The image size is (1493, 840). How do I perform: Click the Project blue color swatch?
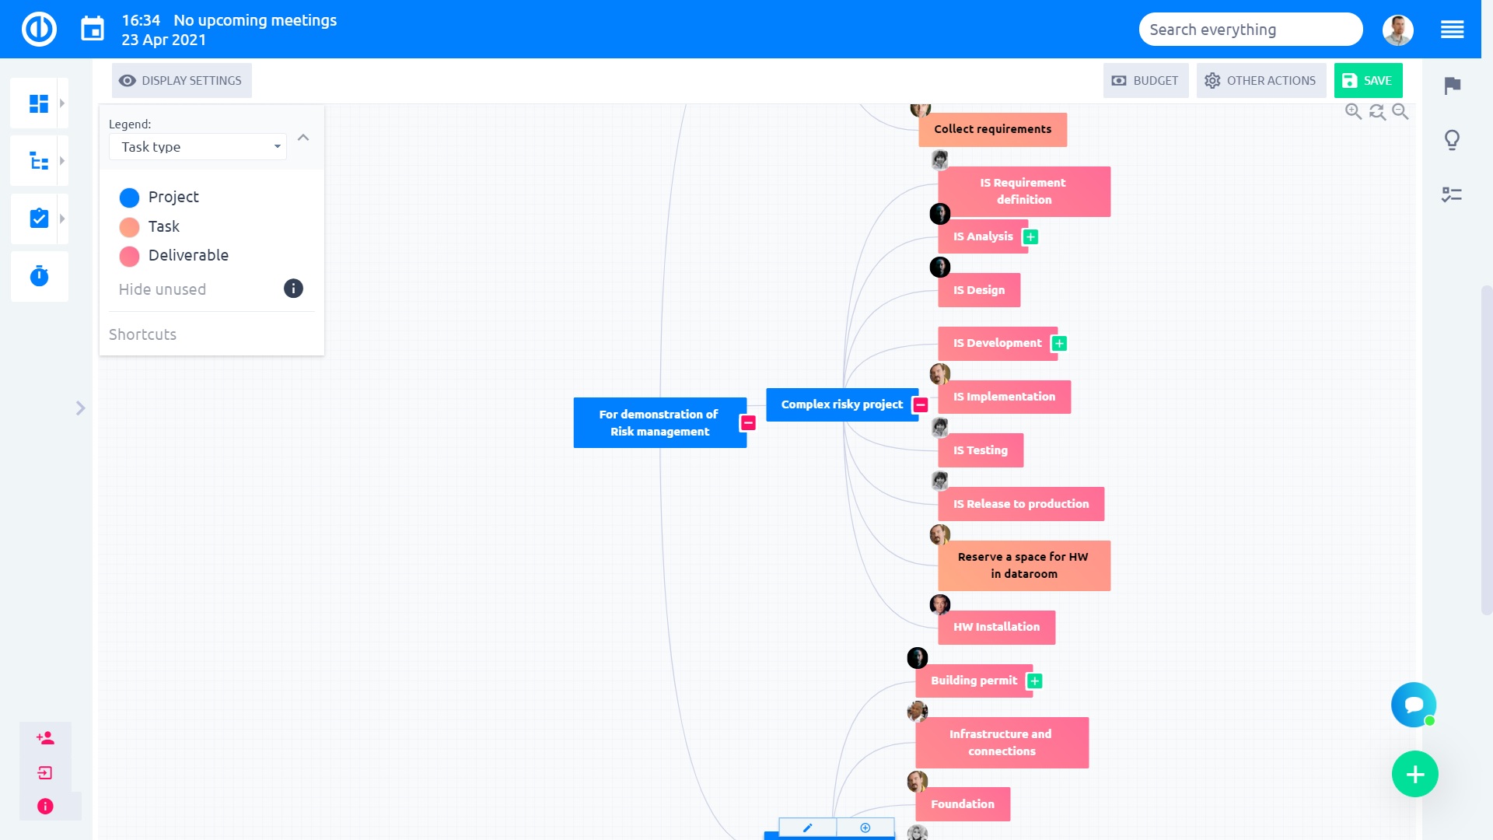pos(129,198)
